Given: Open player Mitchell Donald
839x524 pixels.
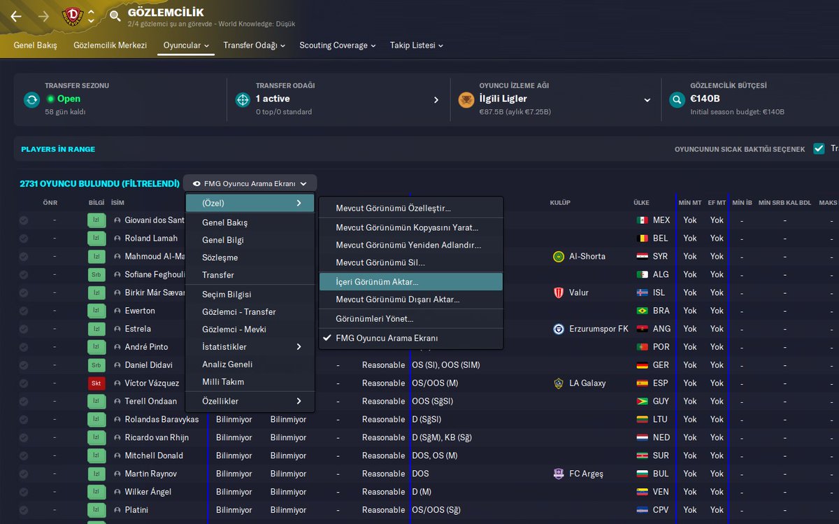Looking at the screenshot, I should [x=154, y=455].
